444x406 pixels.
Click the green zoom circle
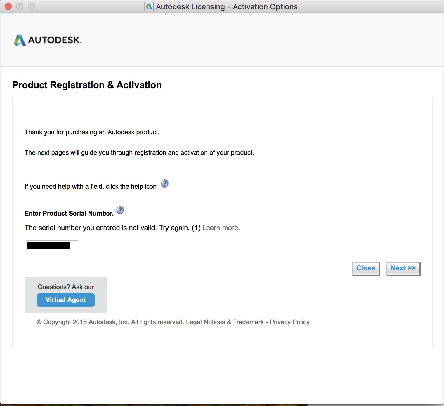click(31, 6)
